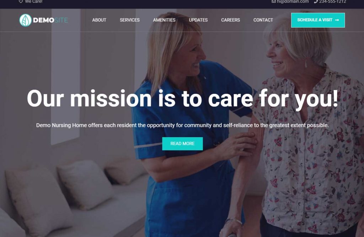Click the phone handset icon in top bar

316,1
